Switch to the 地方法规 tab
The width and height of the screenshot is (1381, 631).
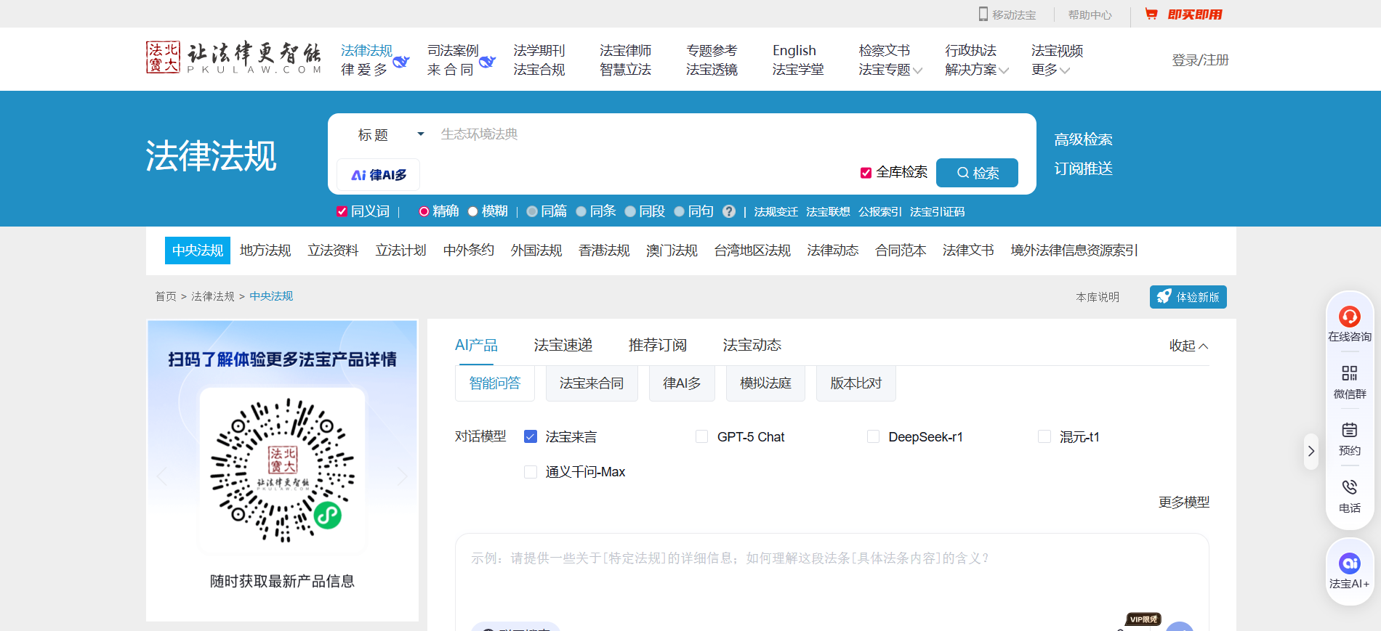(265, 251)
